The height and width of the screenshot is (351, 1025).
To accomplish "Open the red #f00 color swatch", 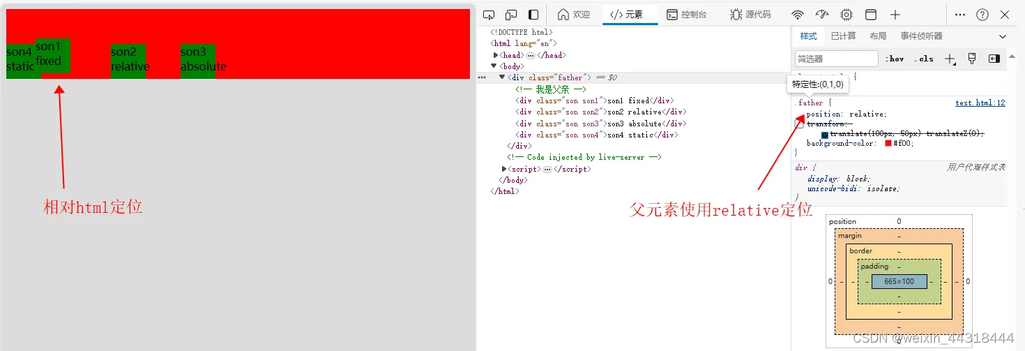I will pos(888,143).
